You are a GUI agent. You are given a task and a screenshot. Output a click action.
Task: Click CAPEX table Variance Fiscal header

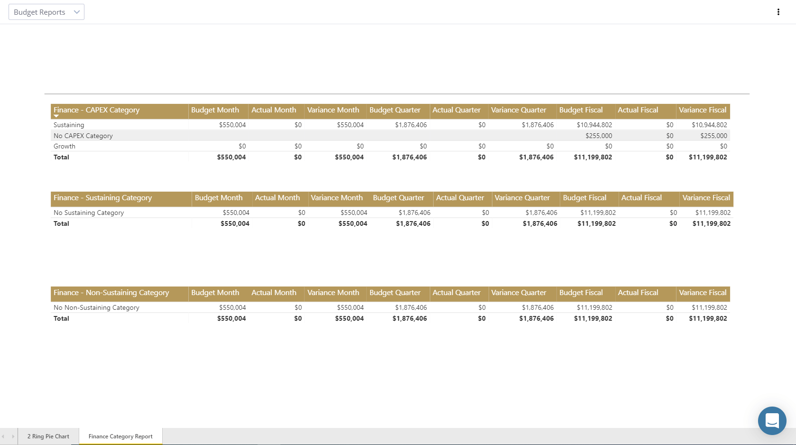(703, 110)
